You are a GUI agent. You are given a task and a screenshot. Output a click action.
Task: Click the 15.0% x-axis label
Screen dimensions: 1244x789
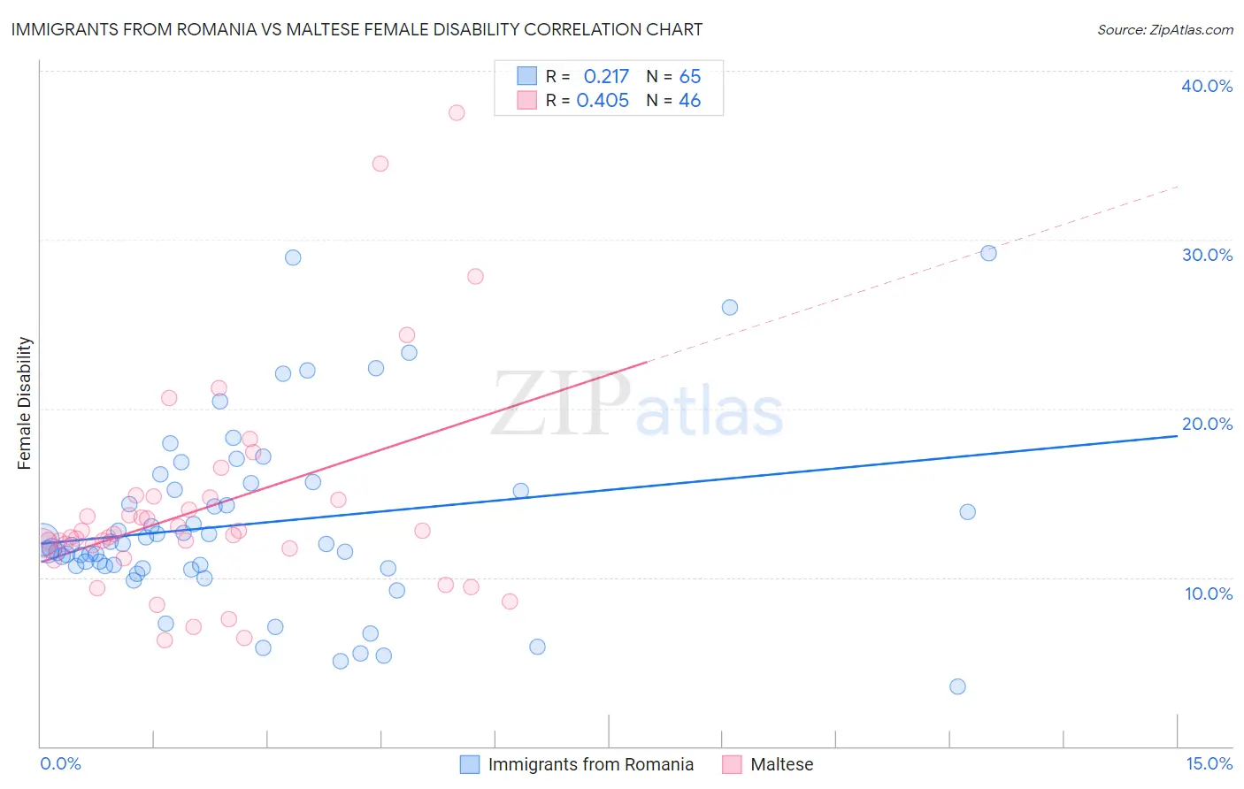(x=1209, y=763)
